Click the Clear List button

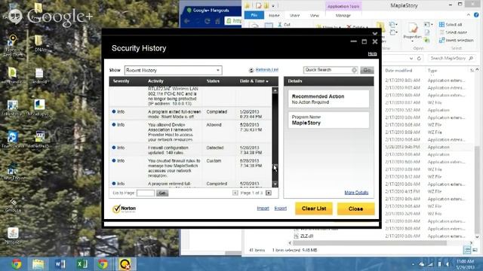pos(314,209)
